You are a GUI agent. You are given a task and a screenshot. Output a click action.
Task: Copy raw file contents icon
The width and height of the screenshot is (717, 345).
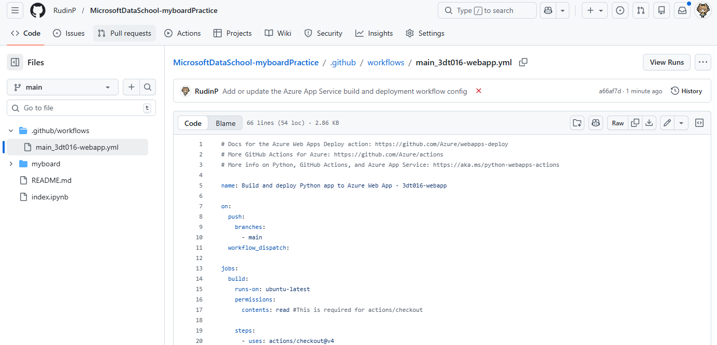pos(635,123)
